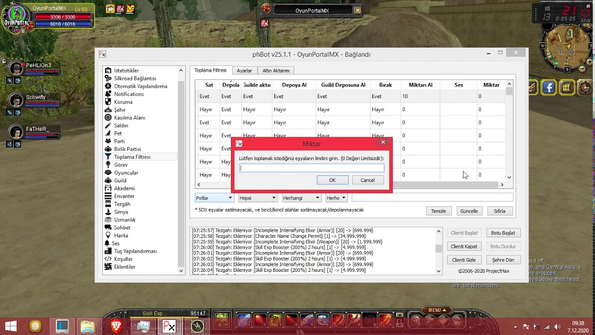Viewport: 595px width, 335px height.
Task: Open Brave browser from taskbar
Action: click(x=116, y=326)
